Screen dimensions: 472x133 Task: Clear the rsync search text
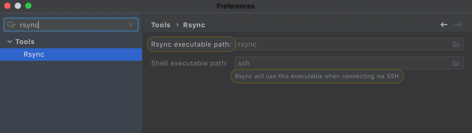click(131, 25)
